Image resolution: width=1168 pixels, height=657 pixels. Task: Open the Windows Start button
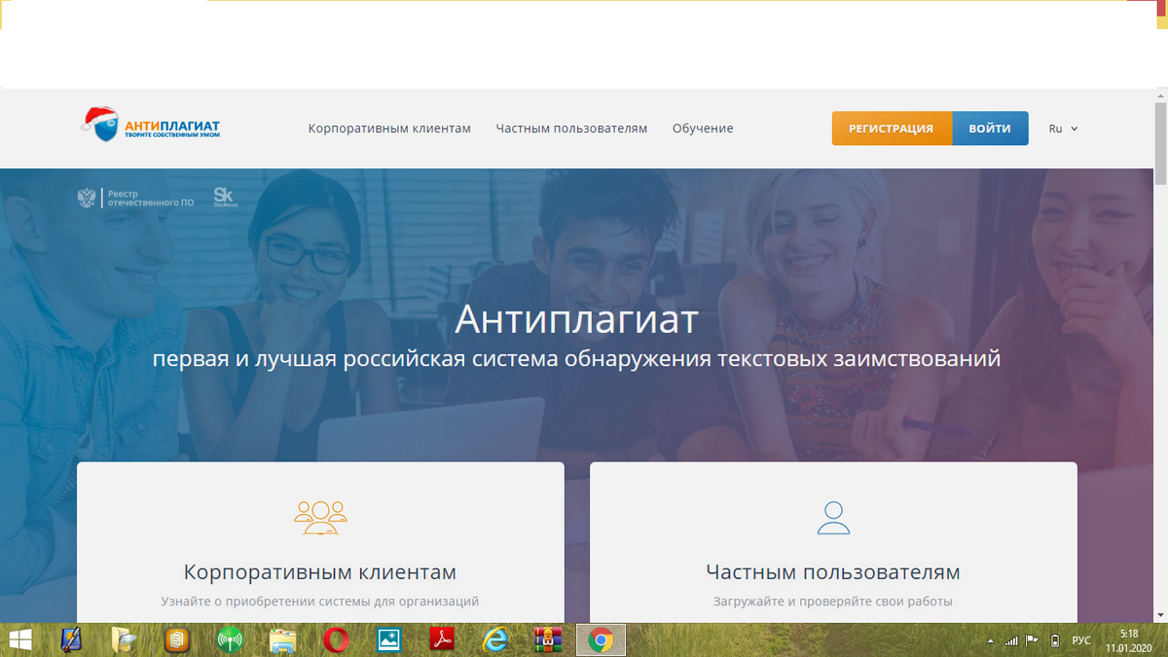point(19,639)
